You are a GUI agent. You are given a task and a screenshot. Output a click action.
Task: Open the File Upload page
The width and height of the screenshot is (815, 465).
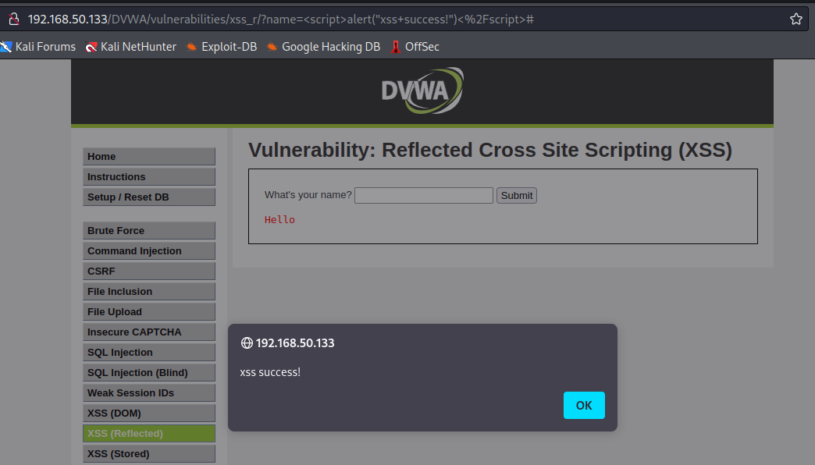click(148, 311)
